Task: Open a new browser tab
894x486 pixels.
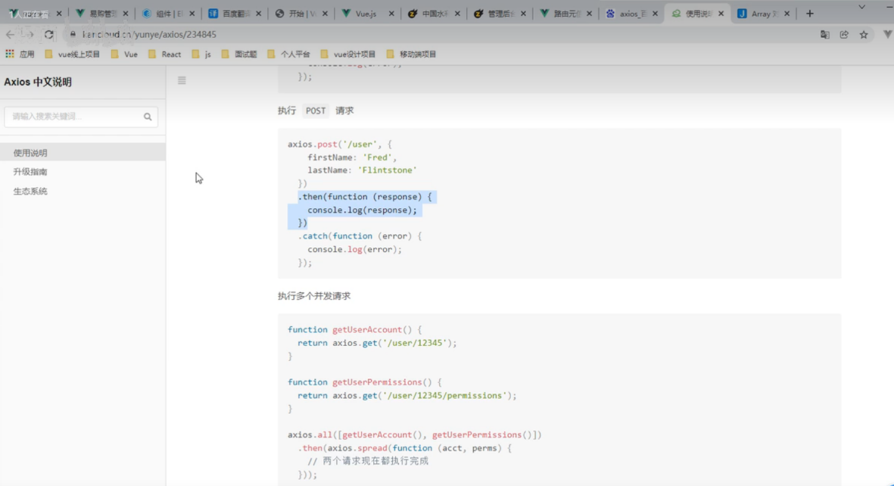Action: tap(810, 13)
